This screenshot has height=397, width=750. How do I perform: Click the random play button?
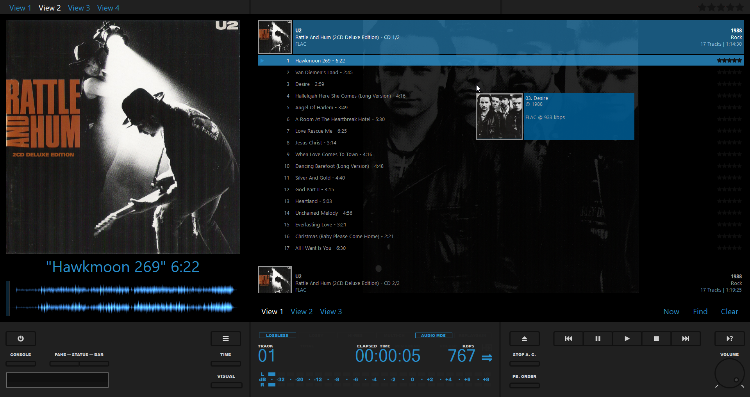730,338
